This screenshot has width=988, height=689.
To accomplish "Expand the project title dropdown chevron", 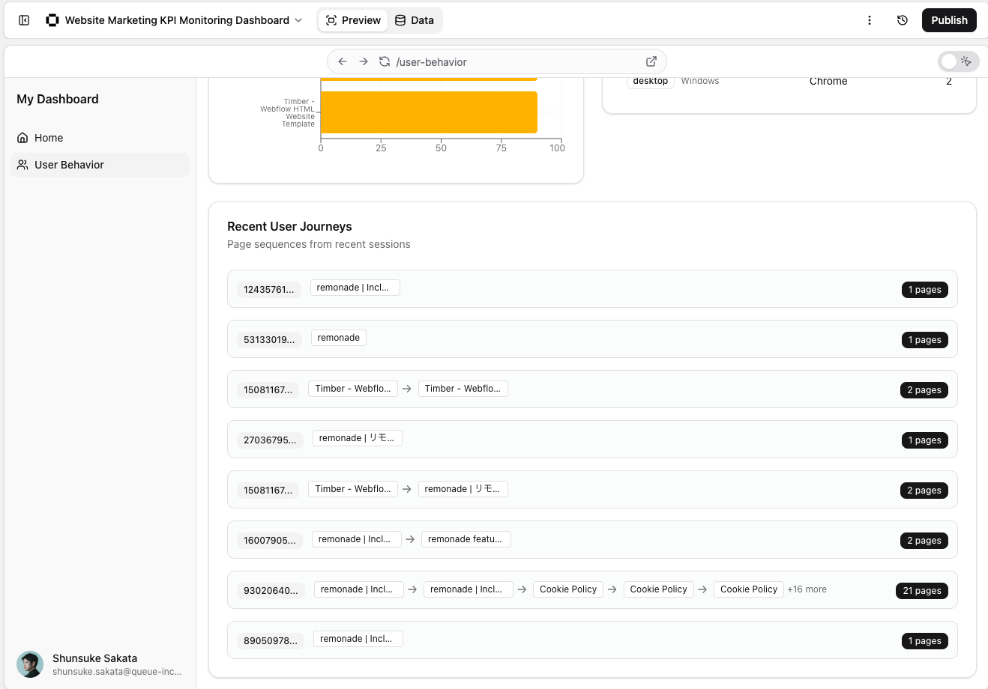I will pos(298,20).
